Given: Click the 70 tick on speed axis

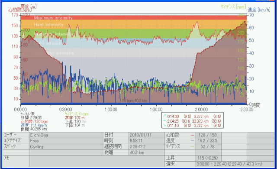Looking at the screenshot, I should [x=251, y=15].
